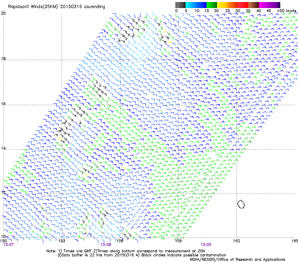Click the longitude label '156'
Screen dimensions: 298x262
(x=120, y=241)
